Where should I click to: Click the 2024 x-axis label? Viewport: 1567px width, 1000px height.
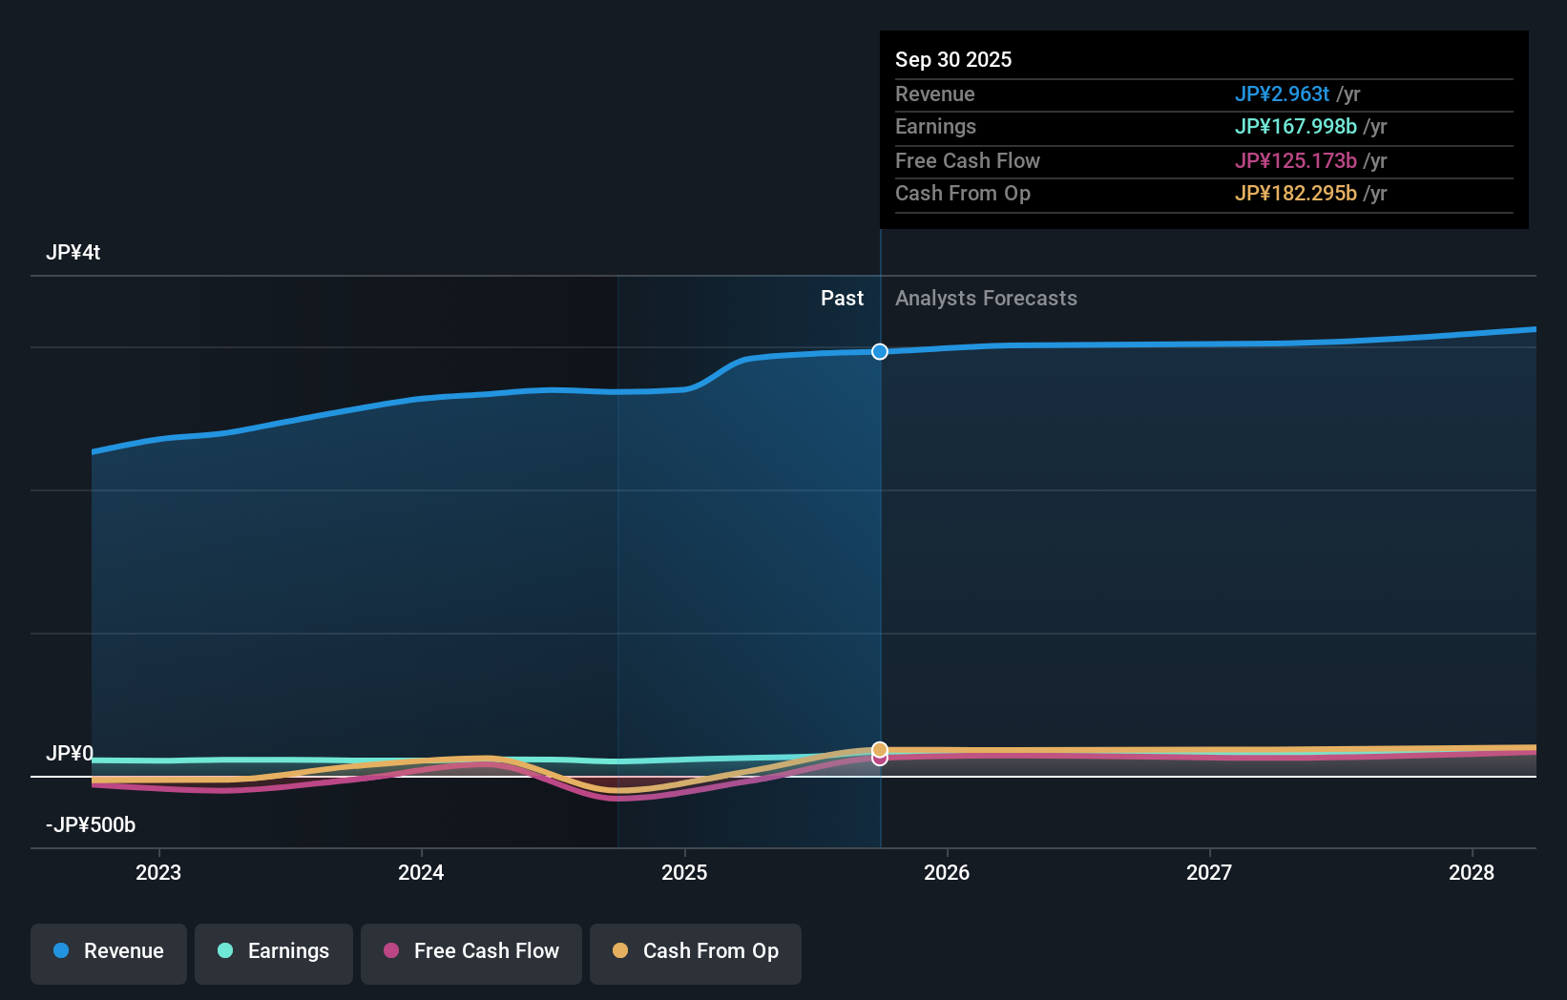coord(421,873)
